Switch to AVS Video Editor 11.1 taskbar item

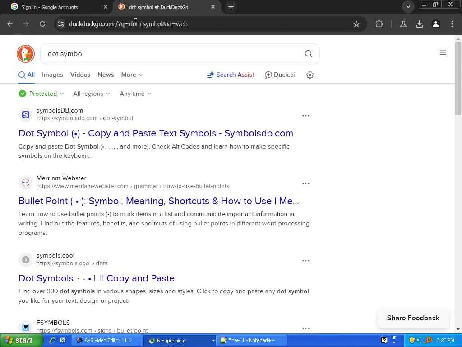click(107, 341)
